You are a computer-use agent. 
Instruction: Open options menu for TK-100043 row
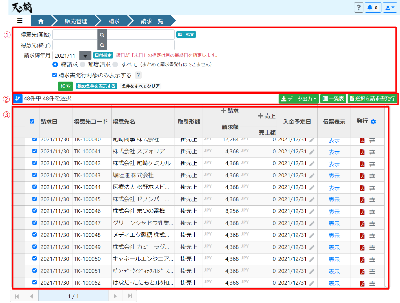click(x=372, y=176)
